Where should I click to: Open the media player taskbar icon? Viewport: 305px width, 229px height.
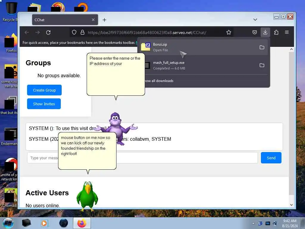tap(44, 223)
